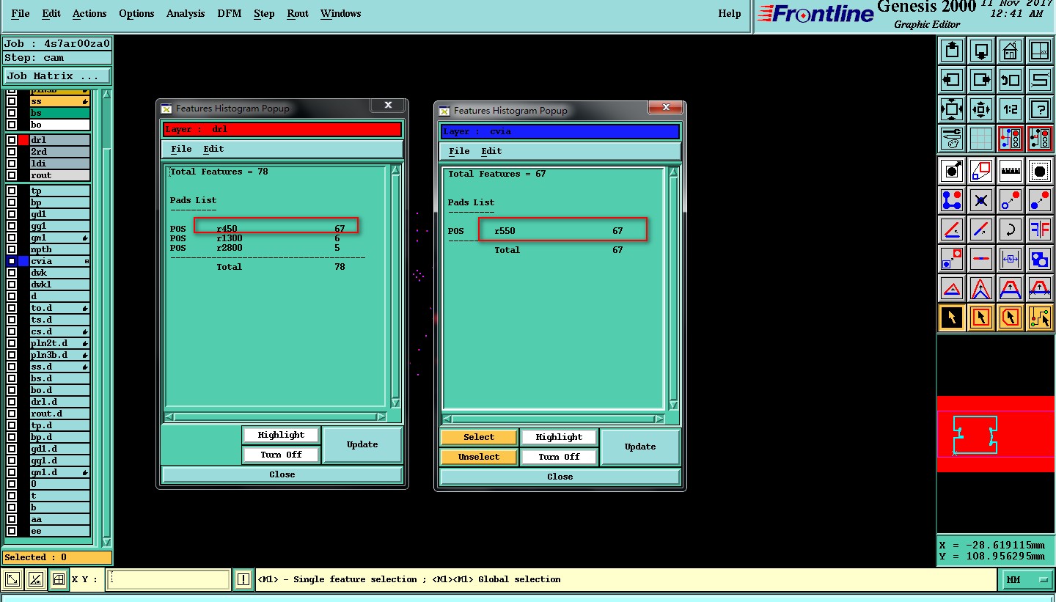Click the XY coordinate window icon
1056x602 pixels.
[1039, 51]
